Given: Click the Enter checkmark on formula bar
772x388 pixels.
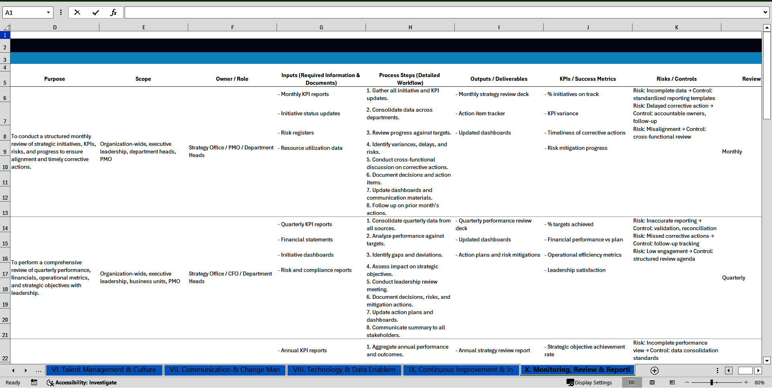Looking at the screenshot, I should tap(96, 12).
